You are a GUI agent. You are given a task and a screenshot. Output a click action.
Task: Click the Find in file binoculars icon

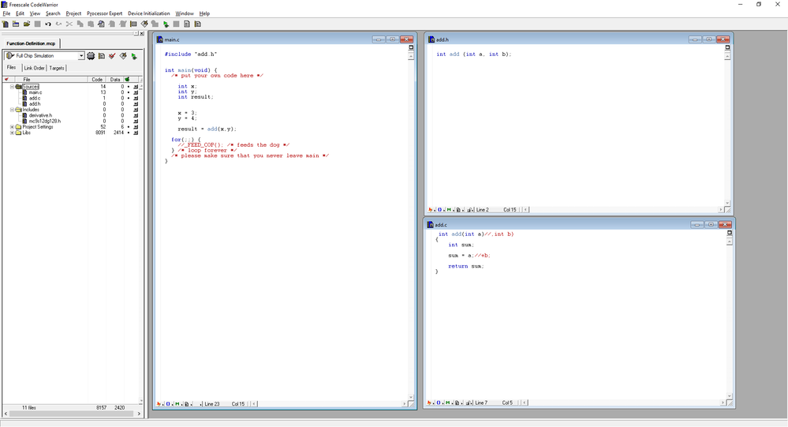(x=102, y=24)
